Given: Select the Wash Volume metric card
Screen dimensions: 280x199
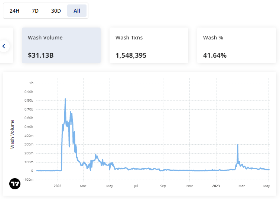Looking at the screenshot, I should click(61, 45).
